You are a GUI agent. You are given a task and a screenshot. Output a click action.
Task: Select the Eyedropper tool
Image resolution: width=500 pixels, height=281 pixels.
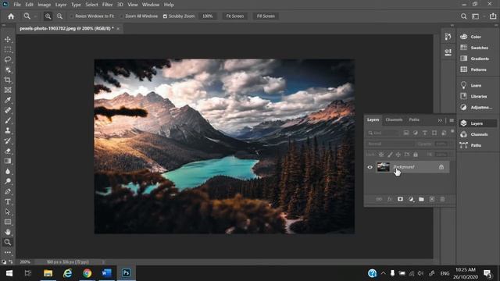tap(8, 100)
